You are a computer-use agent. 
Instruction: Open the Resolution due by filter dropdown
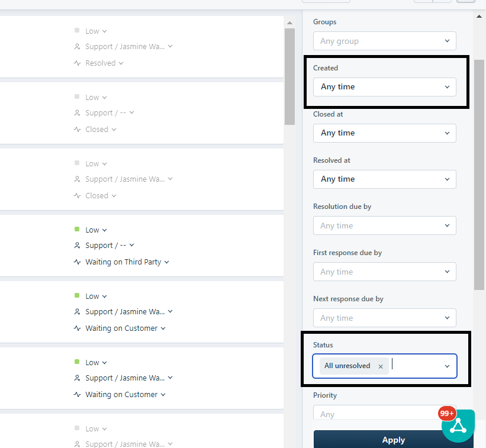[384, 225]
